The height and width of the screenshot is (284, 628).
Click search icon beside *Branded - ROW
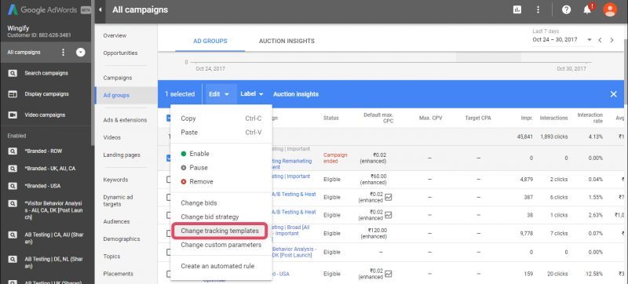coord(13,151)
